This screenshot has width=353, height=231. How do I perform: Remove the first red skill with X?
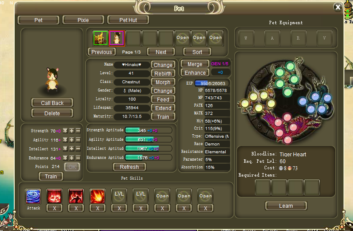pos(54,208)
